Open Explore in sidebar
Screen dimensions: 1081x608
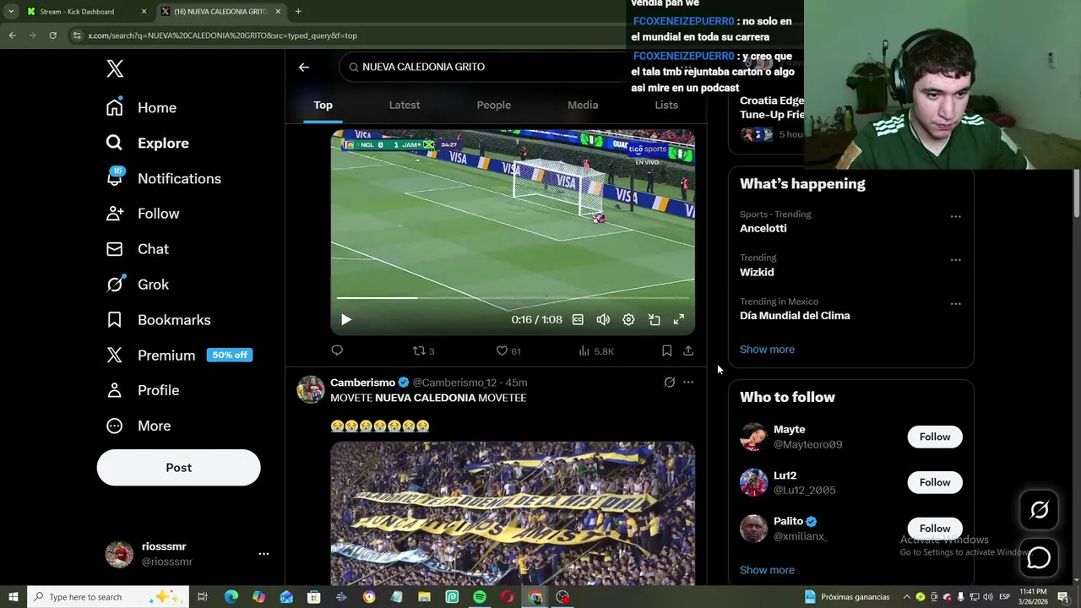click(147, 144)
